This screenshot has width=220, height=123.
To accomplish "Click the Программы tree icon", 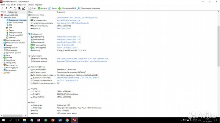I will click(x=5, y=63).
